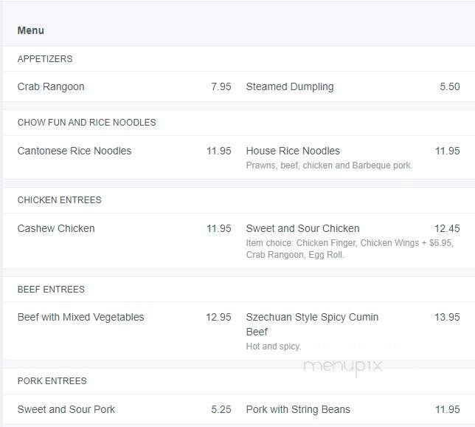Click the menupix watermark logo
Image resolution: width=475 pixels, height=427 pixels.
pyautogui.click(x=342, y=365)
